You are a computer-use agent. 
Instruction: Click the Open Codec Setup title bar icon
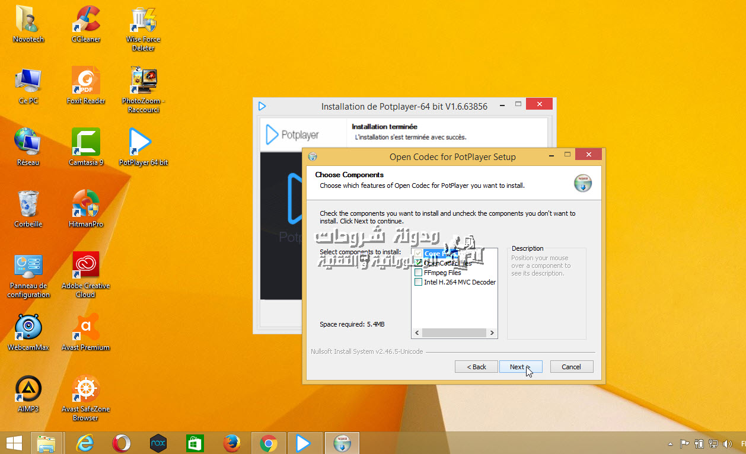click(x=313, y=157)
